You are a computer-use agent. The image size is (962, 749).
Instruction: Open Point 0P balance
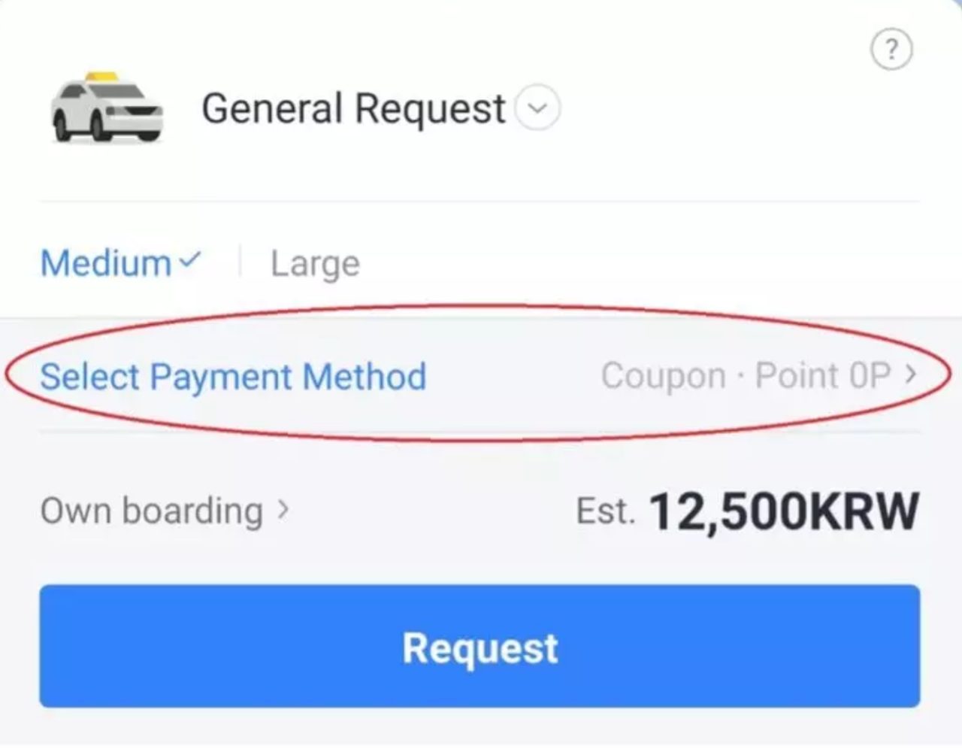point(822,375)
